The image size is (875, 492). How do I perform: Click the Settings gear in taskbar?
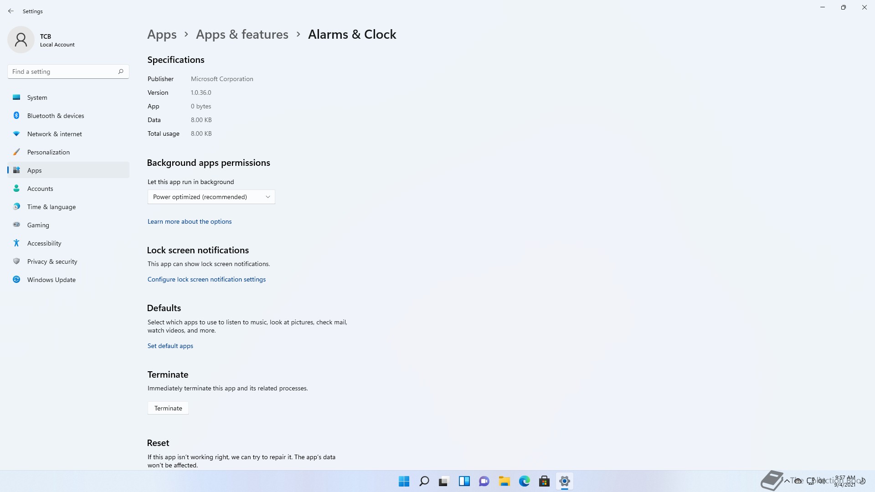(x=564, y=481)
